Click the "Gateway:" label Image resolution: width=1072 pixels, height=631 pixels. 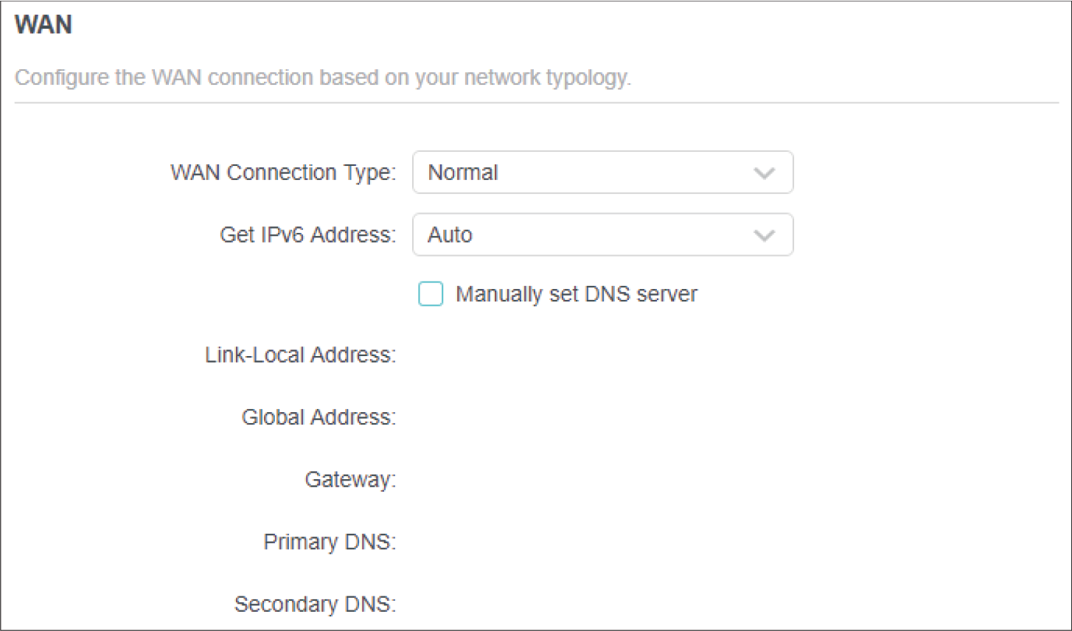[x=350, y=480]
